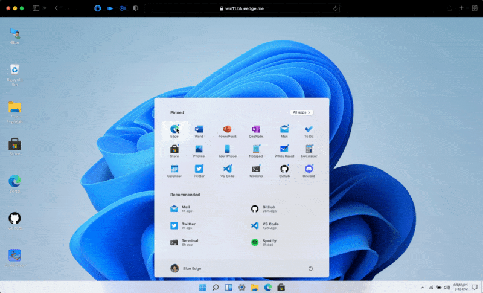Viewport: 483px width, 293px height.
Task: Click the Wi-Fi icon in system tray
Action: click(431, 288)
